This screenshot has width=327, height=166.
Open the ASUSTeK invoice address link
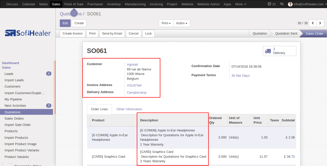tap(134, 86)
